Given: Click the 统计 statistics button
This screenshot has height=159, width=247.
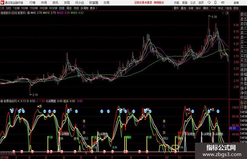Looking at the screenshot, I should 198,8.
